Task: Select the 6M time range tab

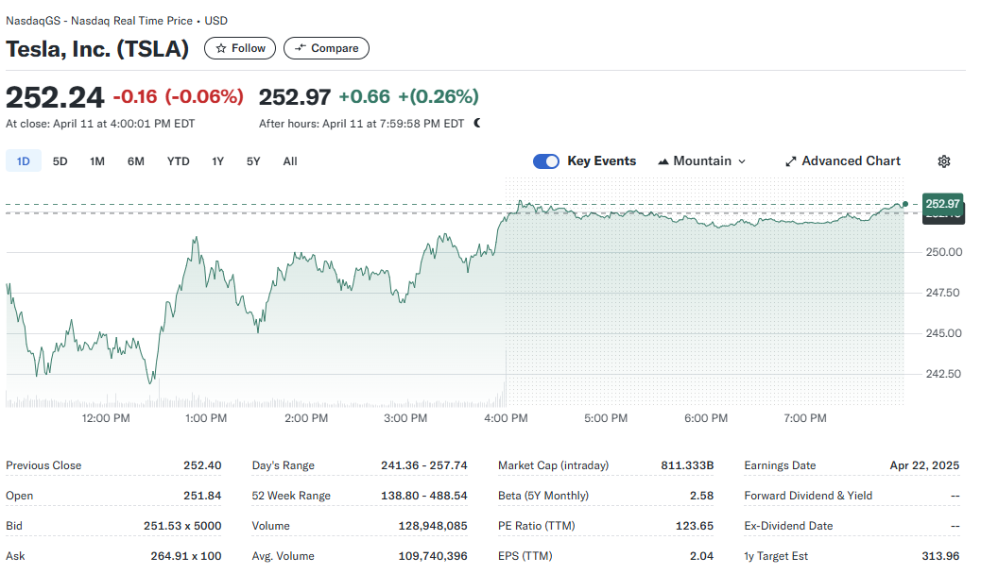Action: click(x=136, y=161)
